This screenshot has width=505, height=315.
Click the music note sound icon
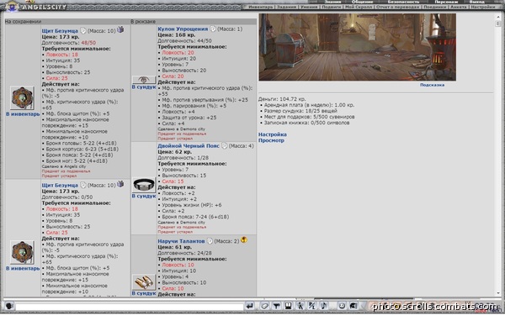(x=324, y=306)
